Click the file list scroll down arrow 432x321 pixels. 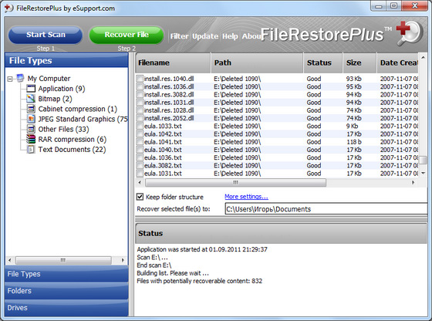423,173
